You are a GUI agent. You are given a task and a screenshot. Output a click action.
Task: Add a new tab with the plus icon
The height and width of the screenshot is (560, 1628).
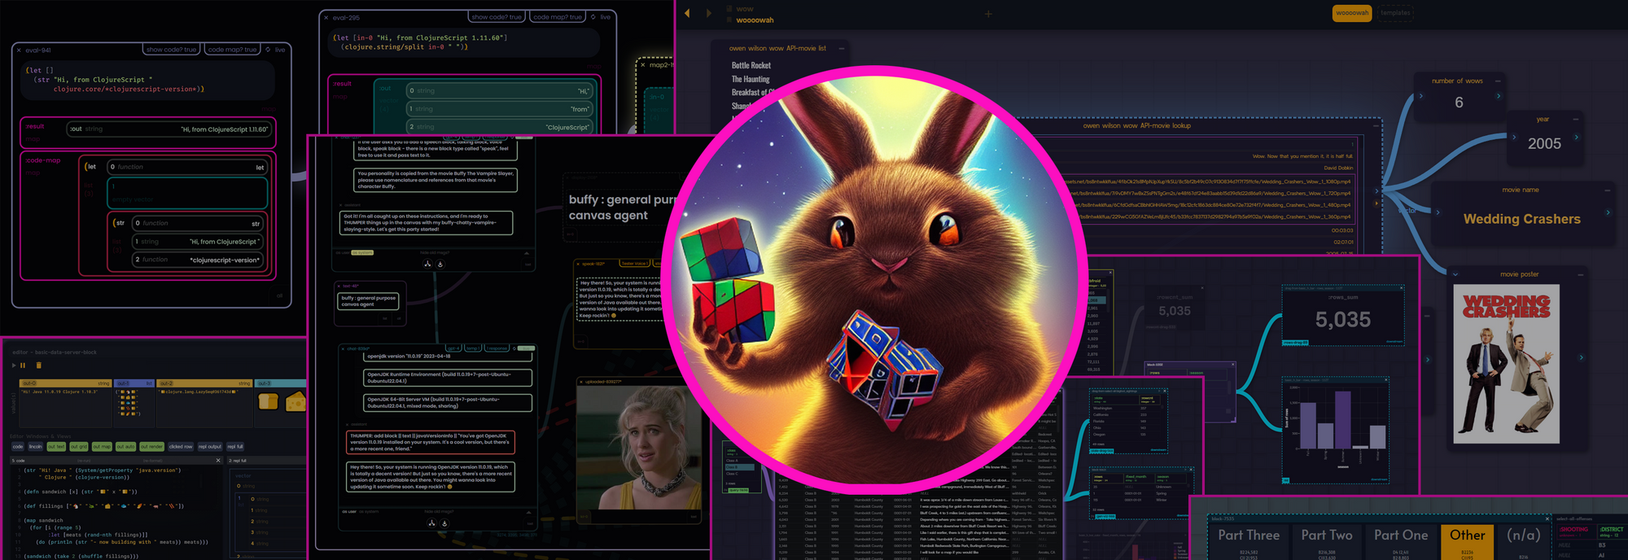coord(988,14)
